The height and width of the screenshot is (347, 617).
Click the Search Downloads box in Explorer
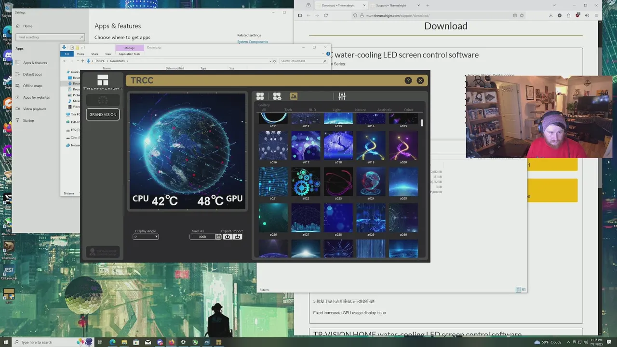[x=303, y=61]
